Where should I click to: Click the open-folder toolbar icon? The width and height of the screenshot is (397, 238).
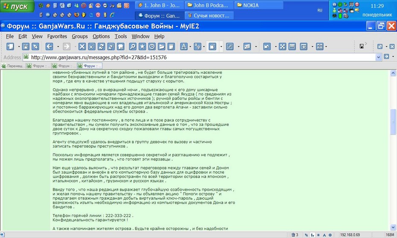tap(161, 46)
